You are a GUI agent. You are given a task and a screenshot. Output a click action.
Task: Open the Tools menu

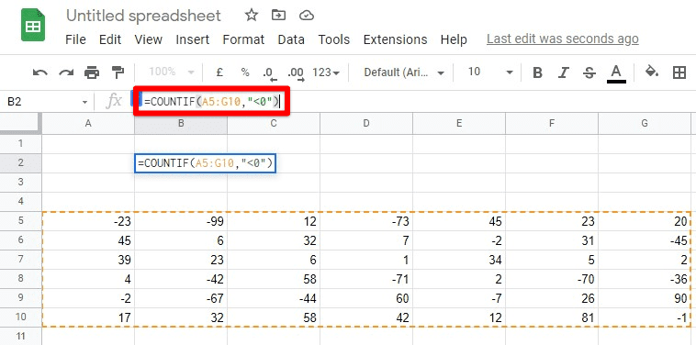click(x=334, y=39)
